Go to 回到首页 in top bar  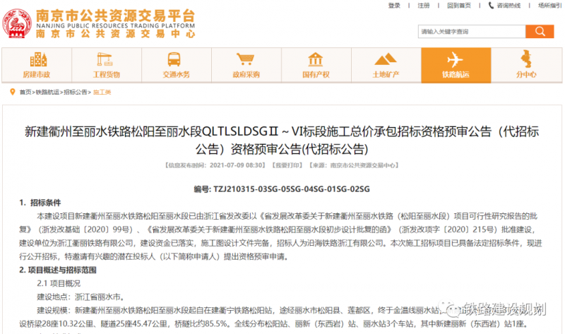(x=458, y=6)
